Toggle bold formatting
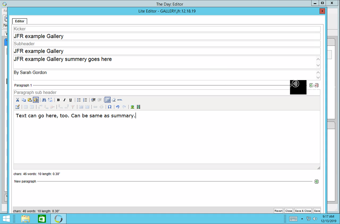This screenshot has height=224, width=340. [58, 100]
